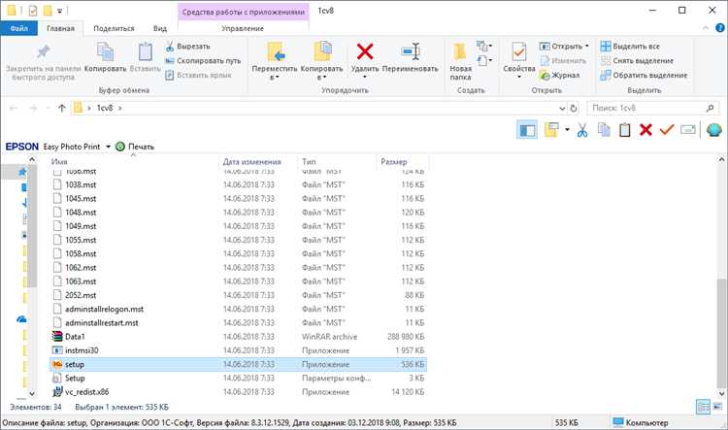Click the orange checkmark toolbar icon
The width and height of the screenshot is (728, 430).
667,130
